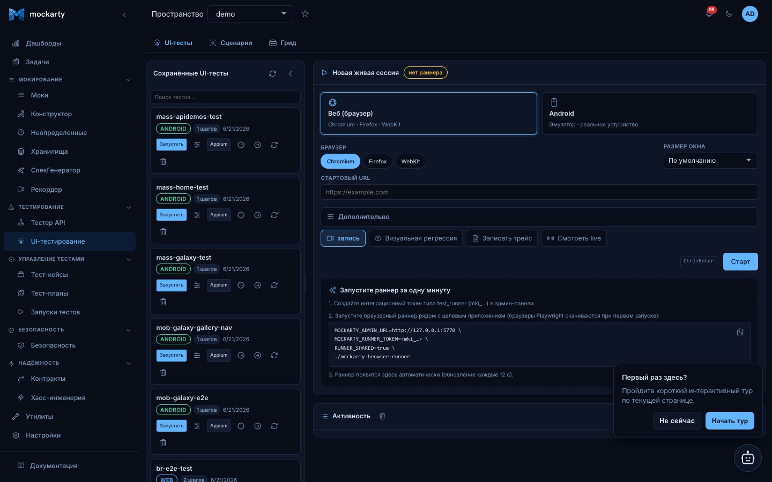Toggle Записать трейс option
Viewport: 772px width, 482px height.
click(502, 238)
